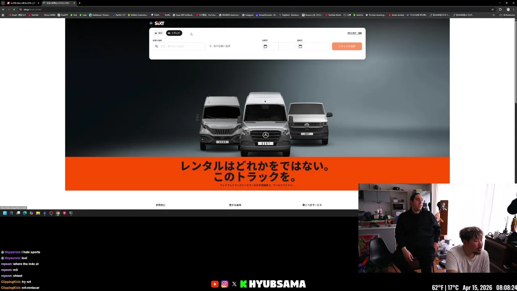The image size is (517, 291).
Task: Expand the bookmarks overflow chevron
Action: click(x=494, y=15)
